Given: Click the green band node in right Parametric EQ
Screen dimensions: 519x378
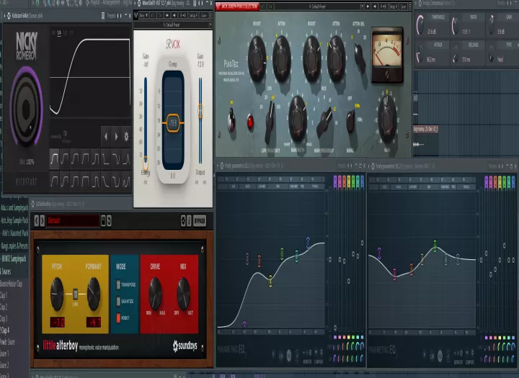Looking at the screenshot, I should (x=435, y=246).
